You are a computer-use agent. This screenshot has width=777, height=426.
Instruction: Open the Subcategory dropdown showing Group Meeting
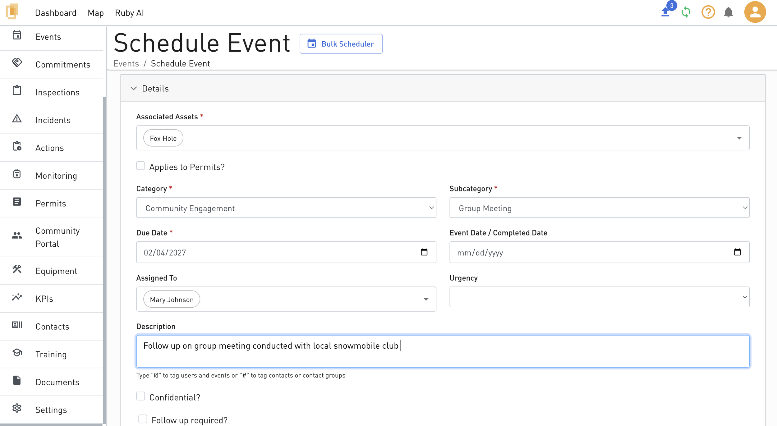[x=599, y=208]
